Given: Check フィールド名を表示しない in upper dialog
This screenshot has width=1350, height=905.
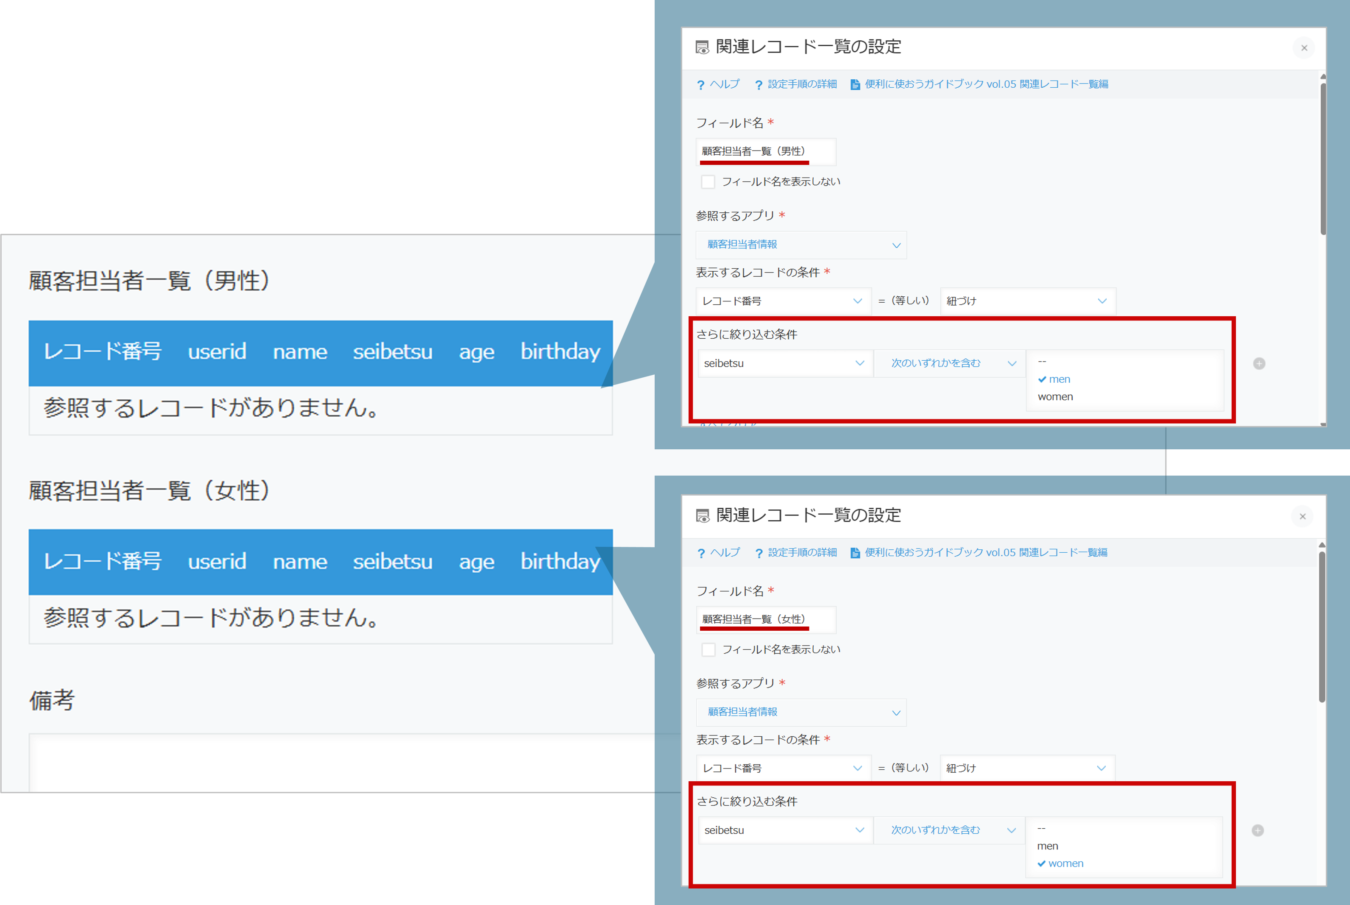Looking at the screenshot, I should [x=708, y=182].
